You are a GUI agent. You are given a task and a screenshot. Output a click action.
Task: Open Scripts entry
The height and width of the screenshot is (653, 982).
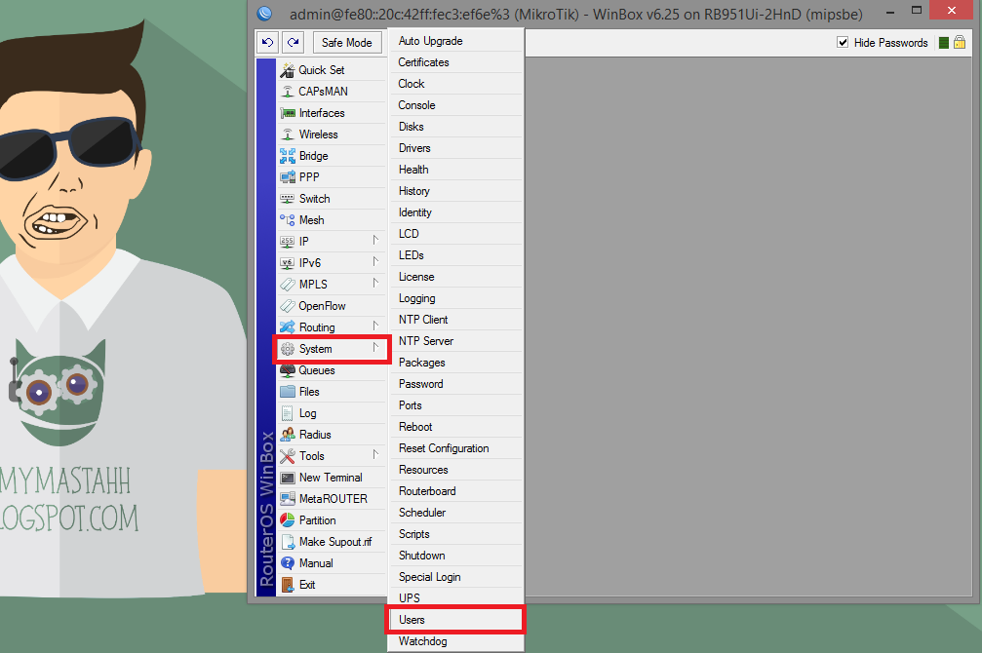(x=456, y=534)
